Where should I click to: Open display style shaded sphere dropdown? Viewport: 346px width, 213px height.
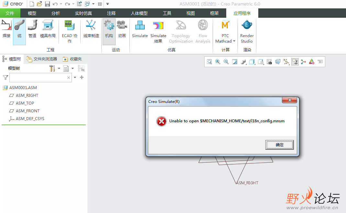pyautogui.click(x=243, y=62)
